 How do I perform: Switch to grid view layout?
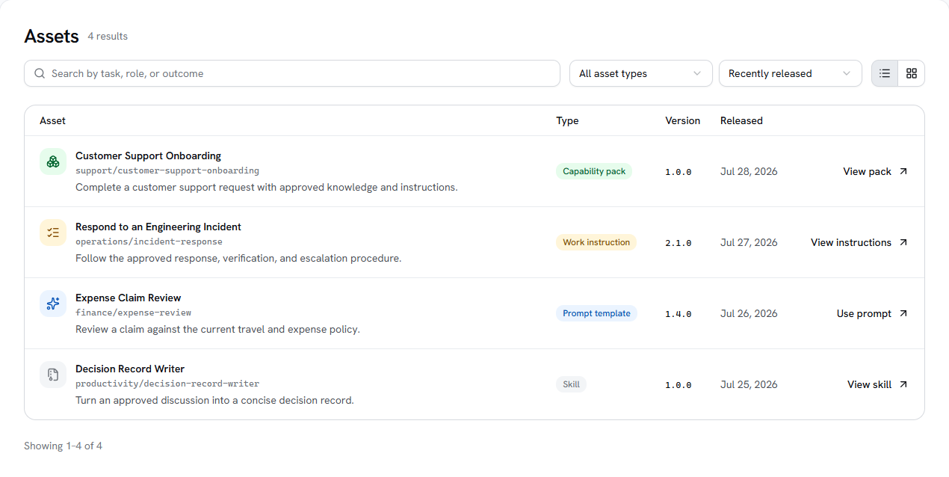(912, 73)
